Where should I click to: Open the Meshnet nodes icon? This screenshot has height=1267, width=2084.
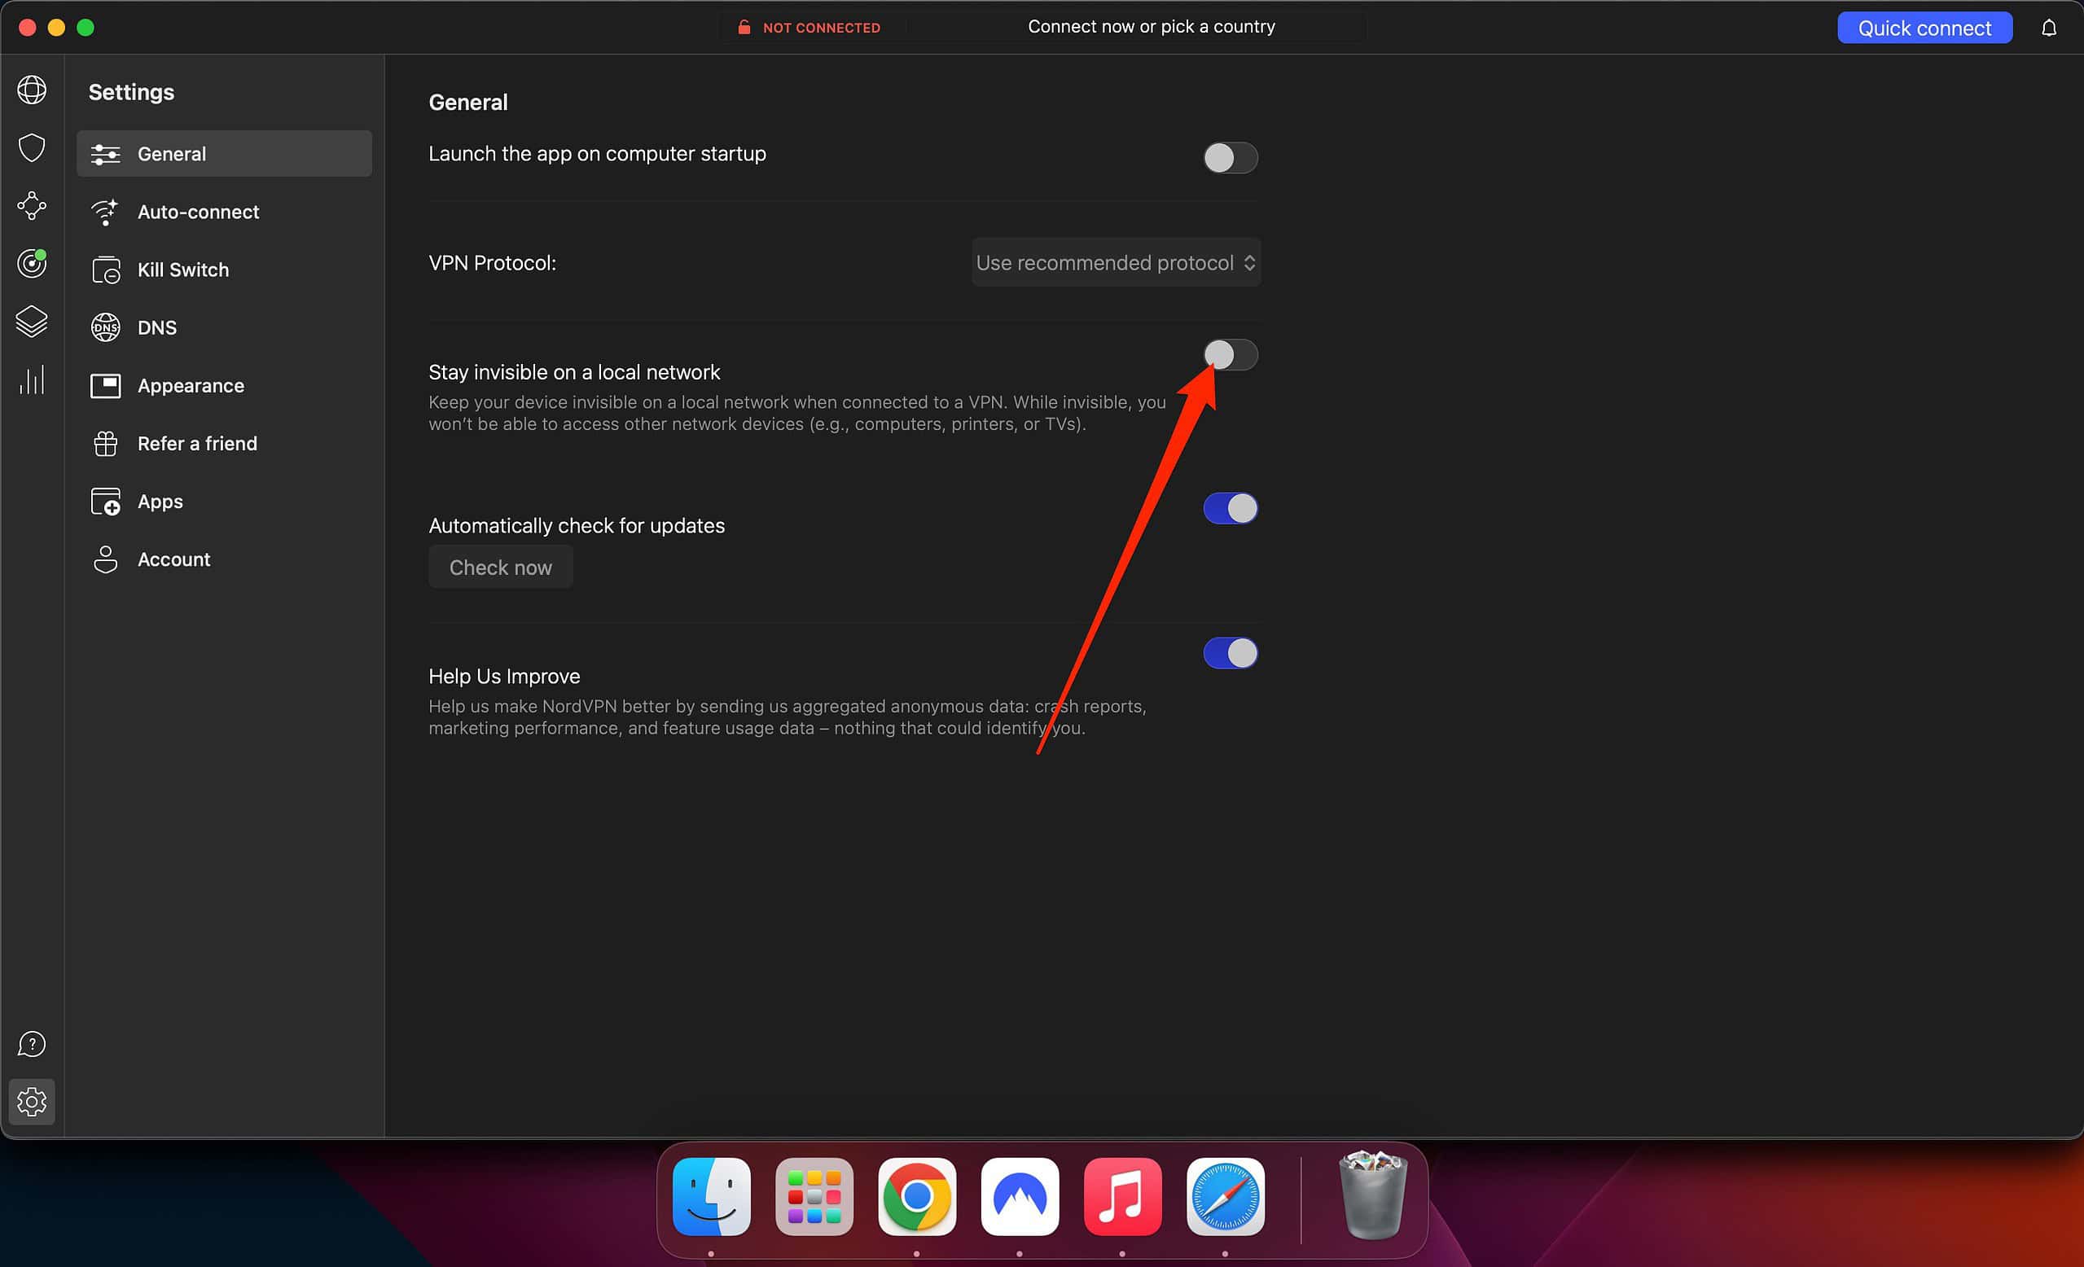[x=31, y=205]
